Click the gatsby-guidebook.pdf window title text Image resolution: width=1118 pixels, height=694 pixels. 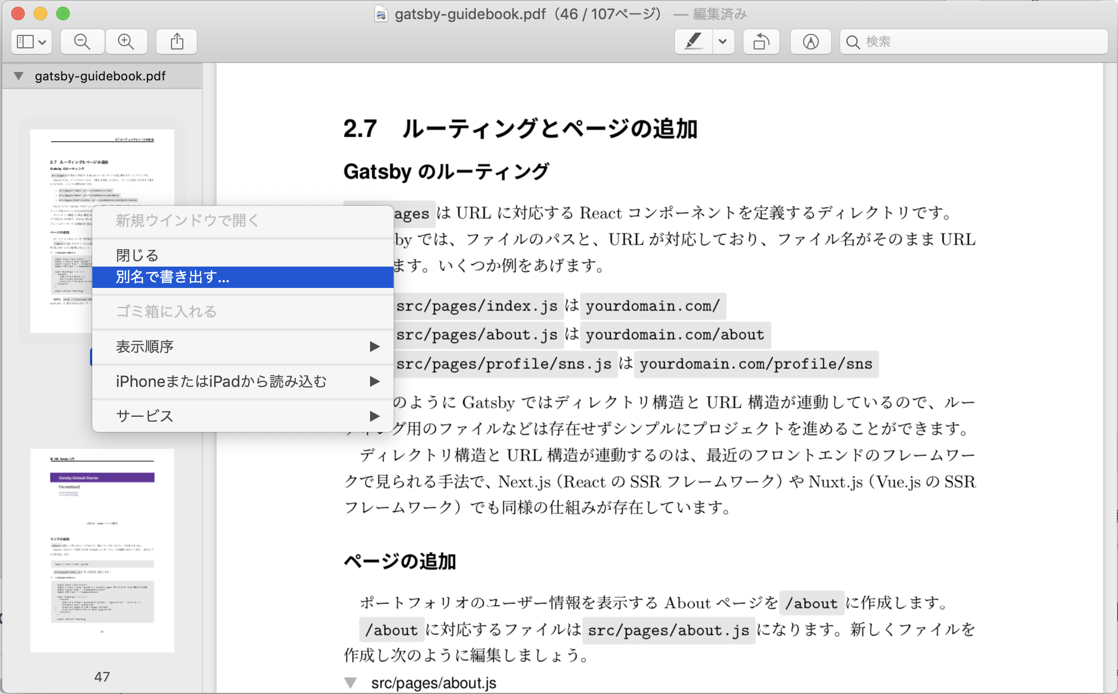[470, 13]
